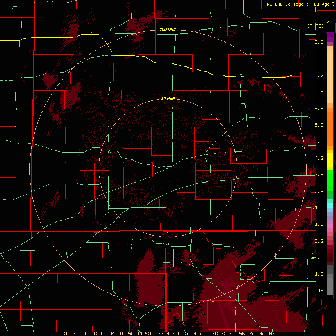
Task: Click the '100 NMI' range ring label
Action: click(x=168, y=29)
